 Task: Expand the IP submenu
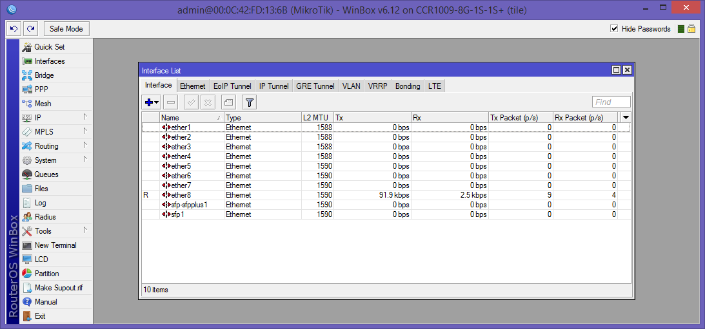click(85, 118)
